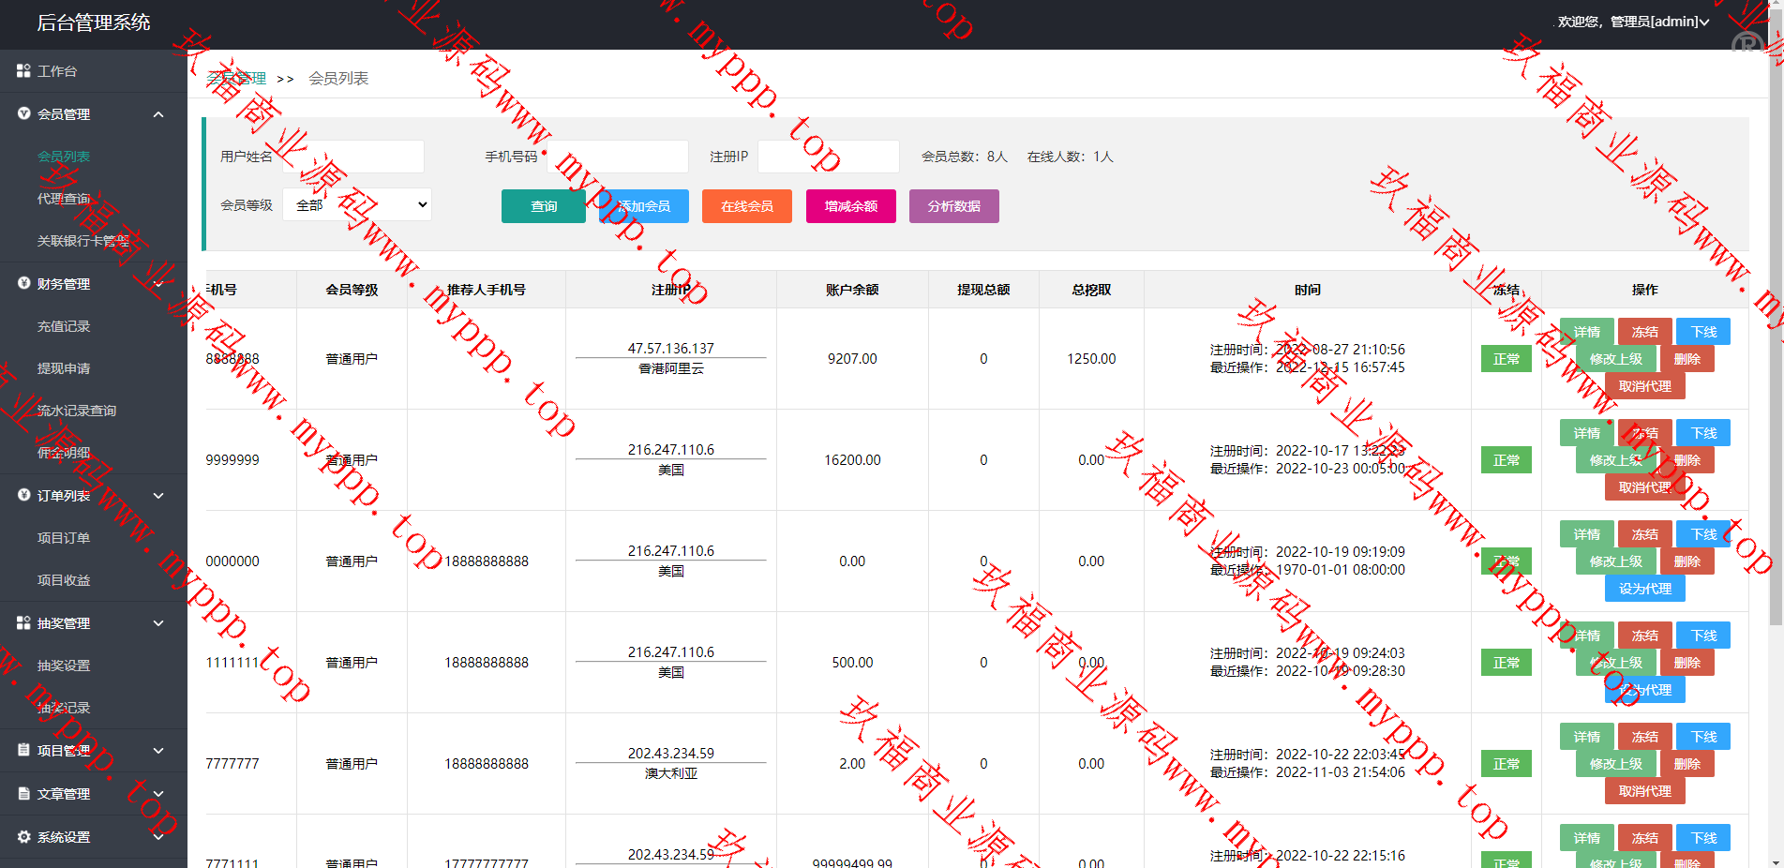This screenshot has width=1784, height=868.
Task: Open the 会员等级 dropdown selector
Action: coord(357,205)
